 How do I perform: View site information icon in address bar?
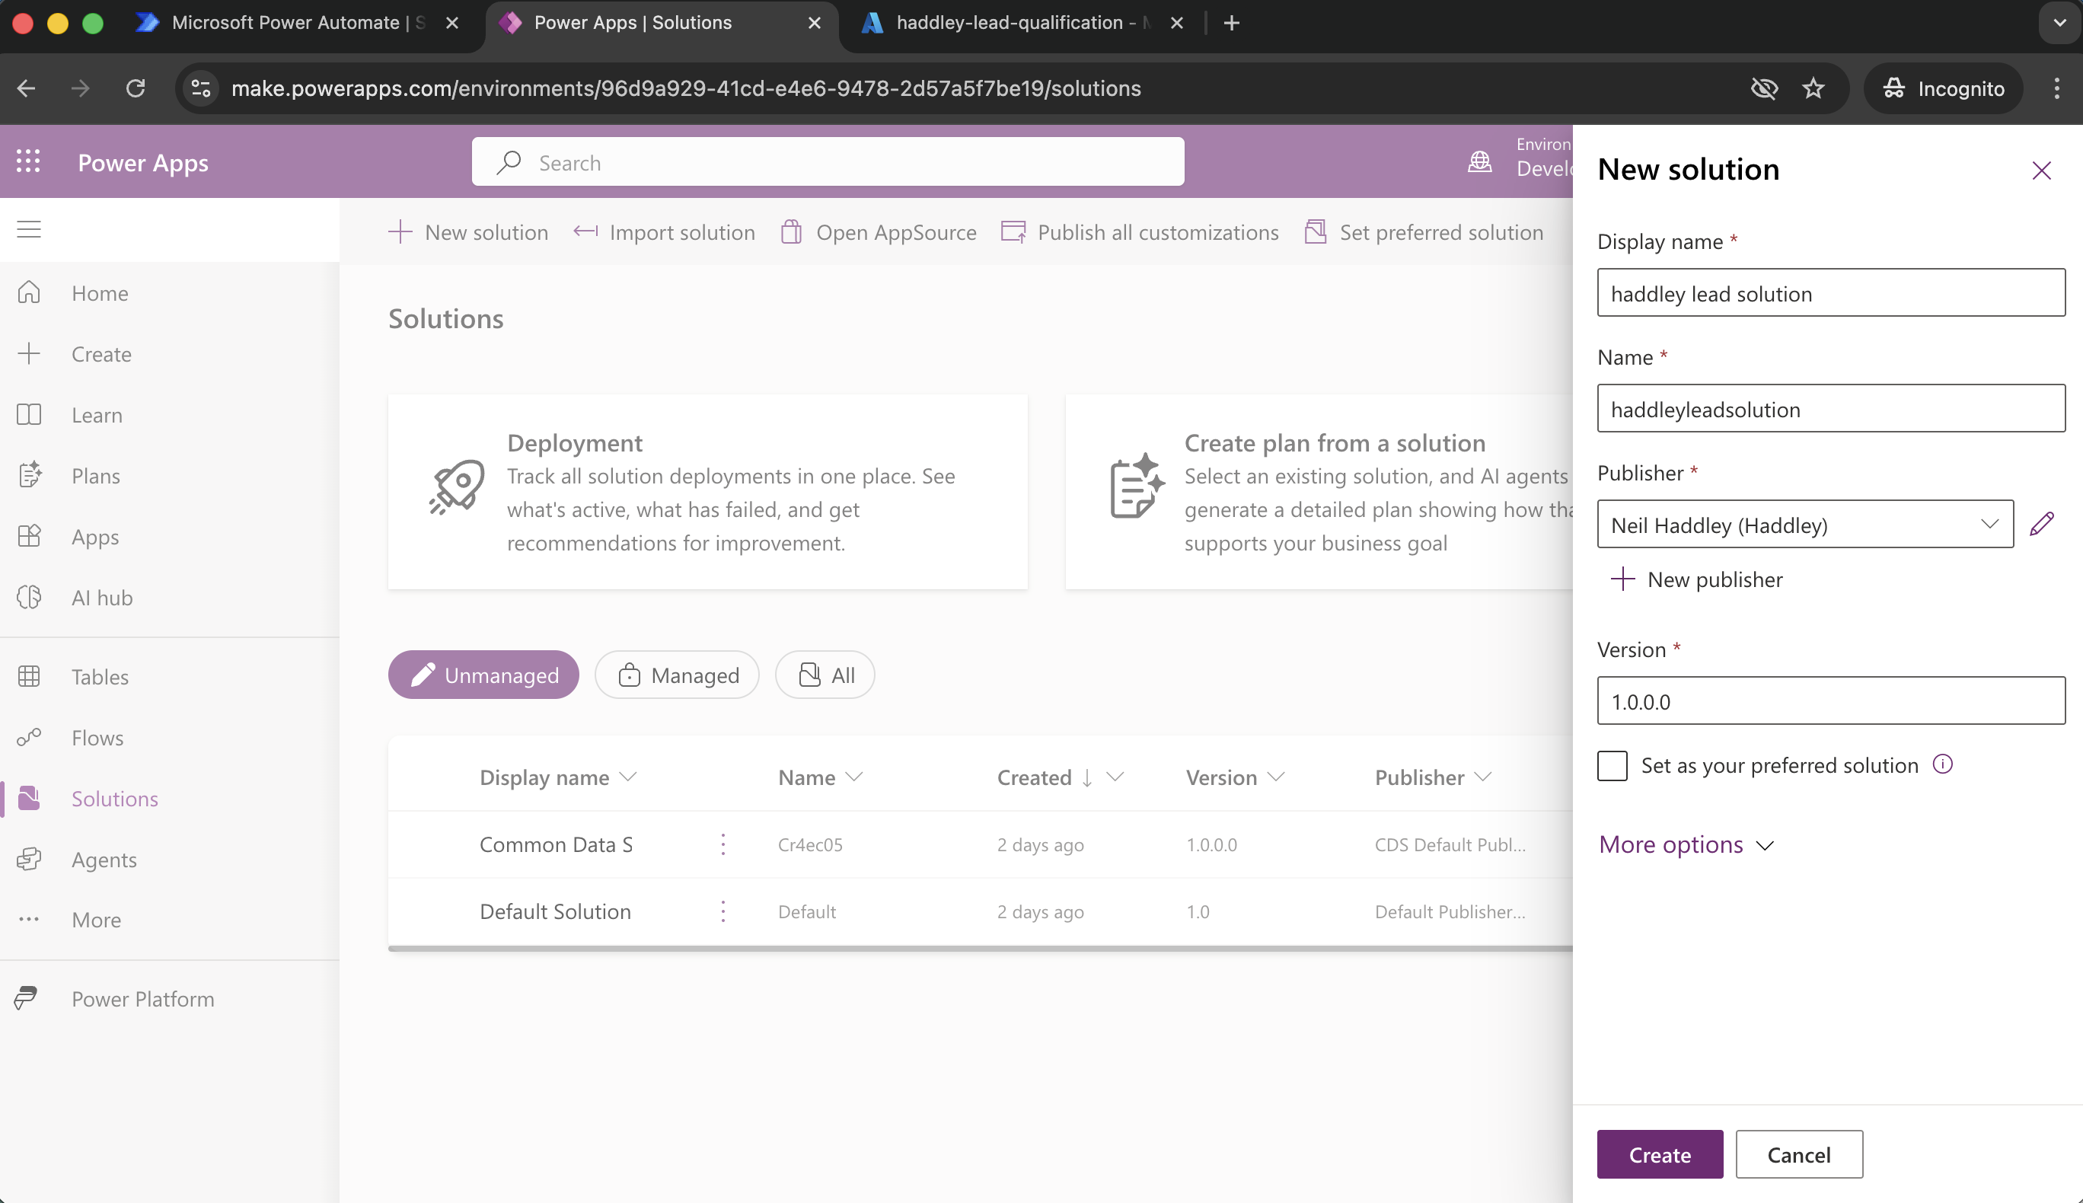(x=201, y=88)
